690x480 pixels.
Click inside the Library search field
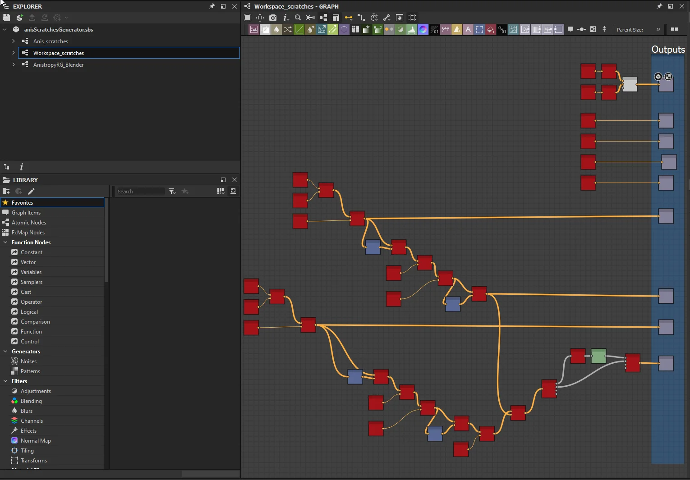coord(140,191)
